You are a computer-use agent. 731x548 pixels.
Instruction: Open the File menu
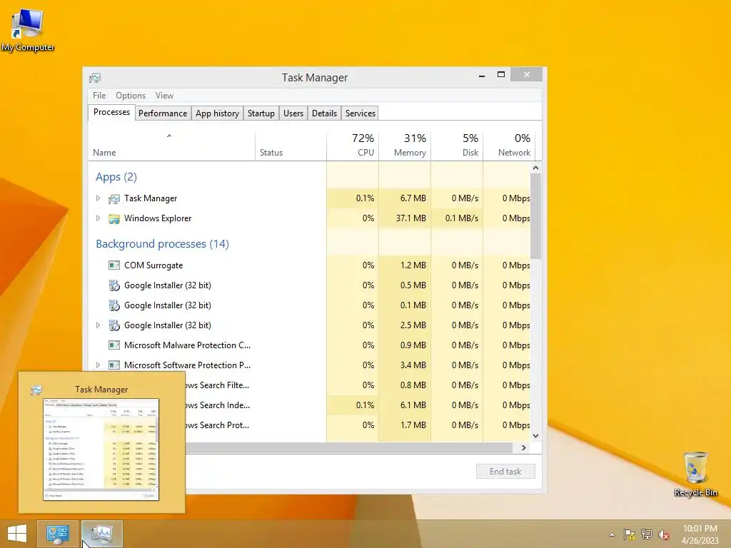point(99,96)
